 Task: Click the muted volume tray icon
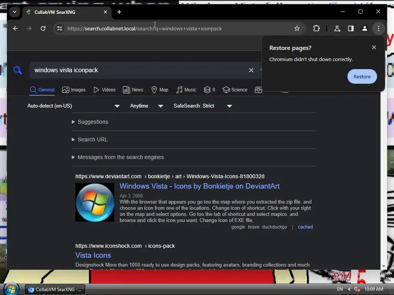[x=357, y=289]
